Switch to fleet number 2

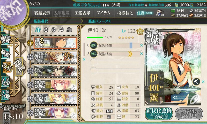pos(46,30)
